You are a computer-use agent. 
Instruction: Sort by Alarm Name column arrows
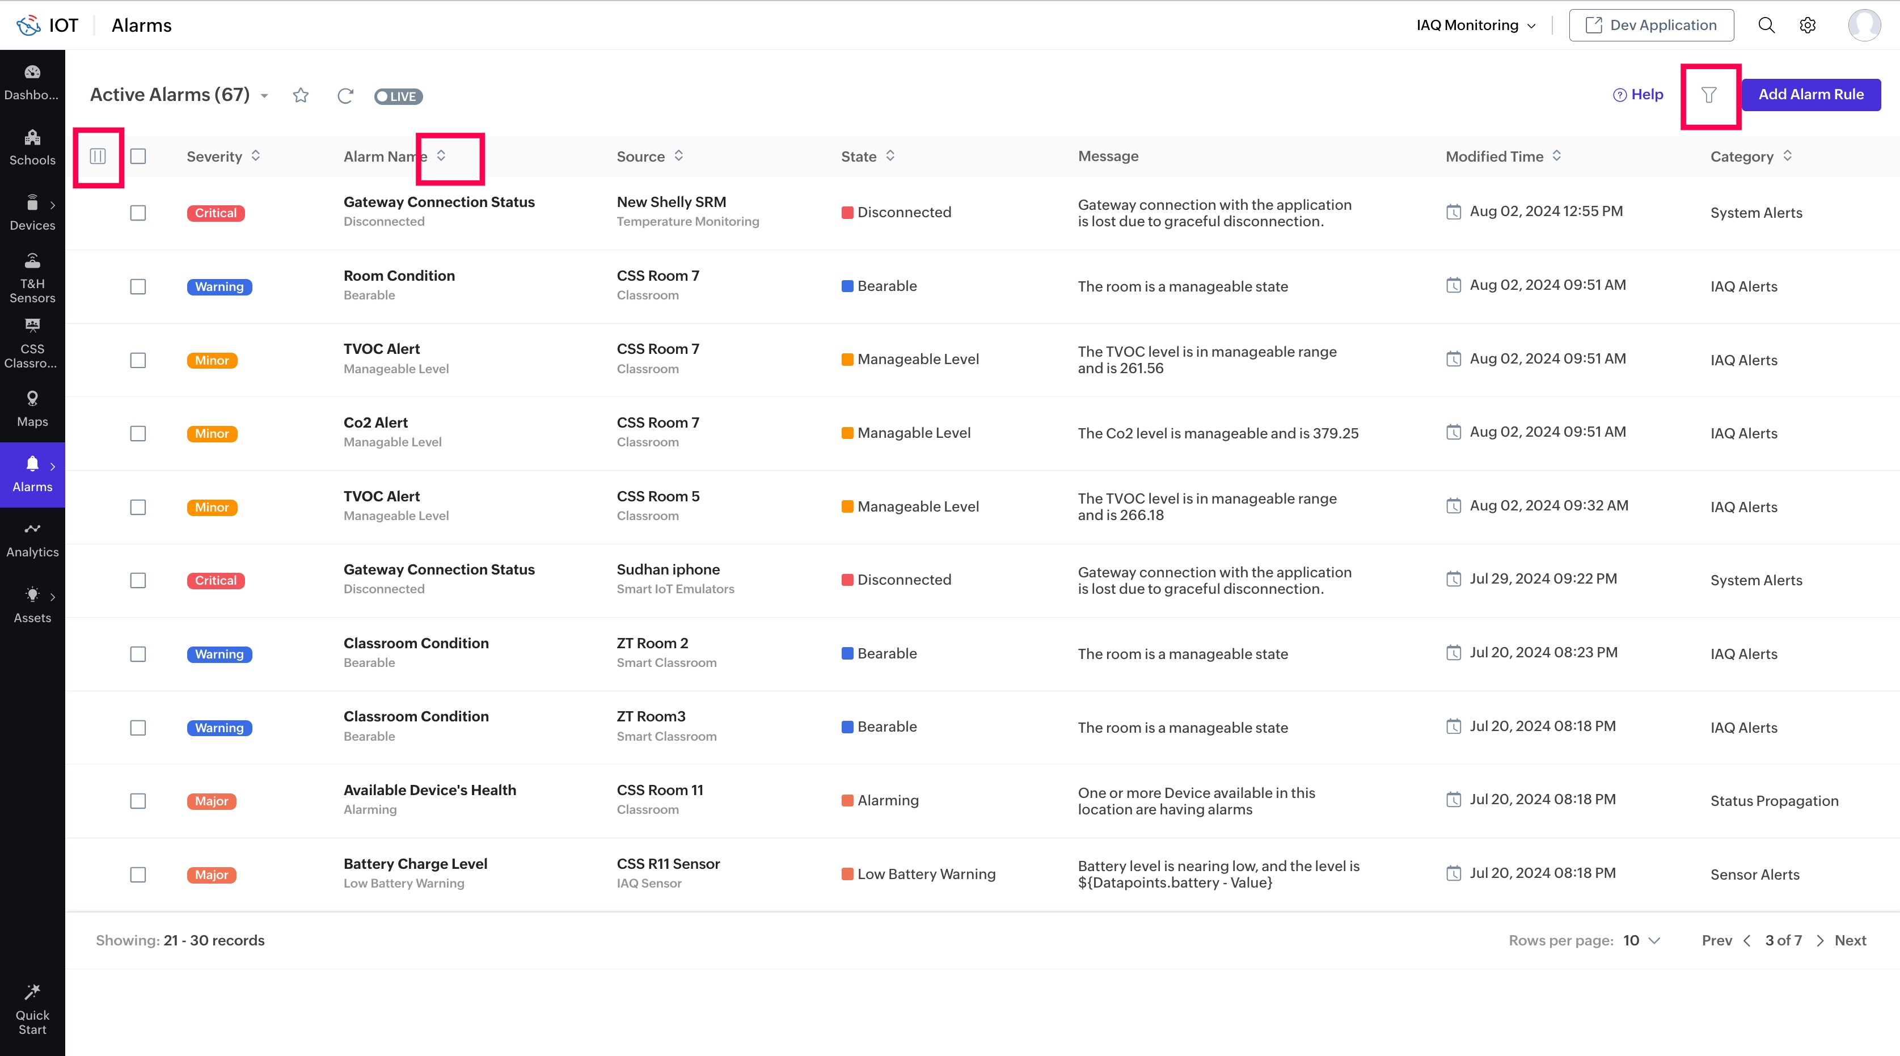coord(441,155)
